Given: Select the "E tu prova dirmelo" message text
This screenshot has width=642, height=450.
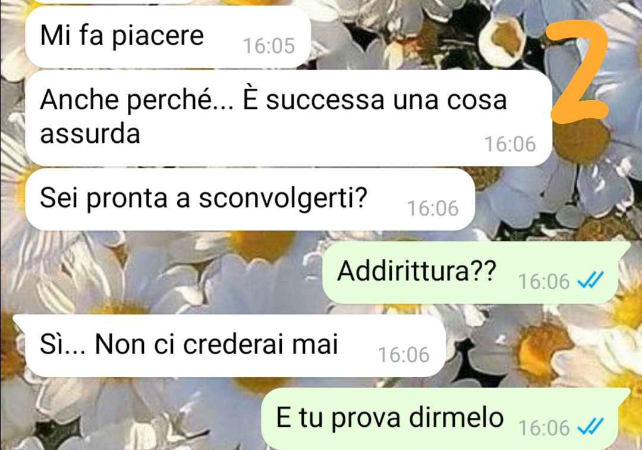Looking at the screenshot, I should point(389,418).
